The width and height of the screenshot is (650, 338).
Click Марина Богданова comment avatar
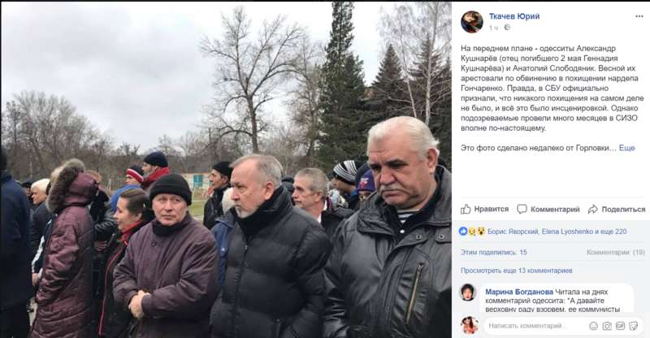[x=468, y=292]
